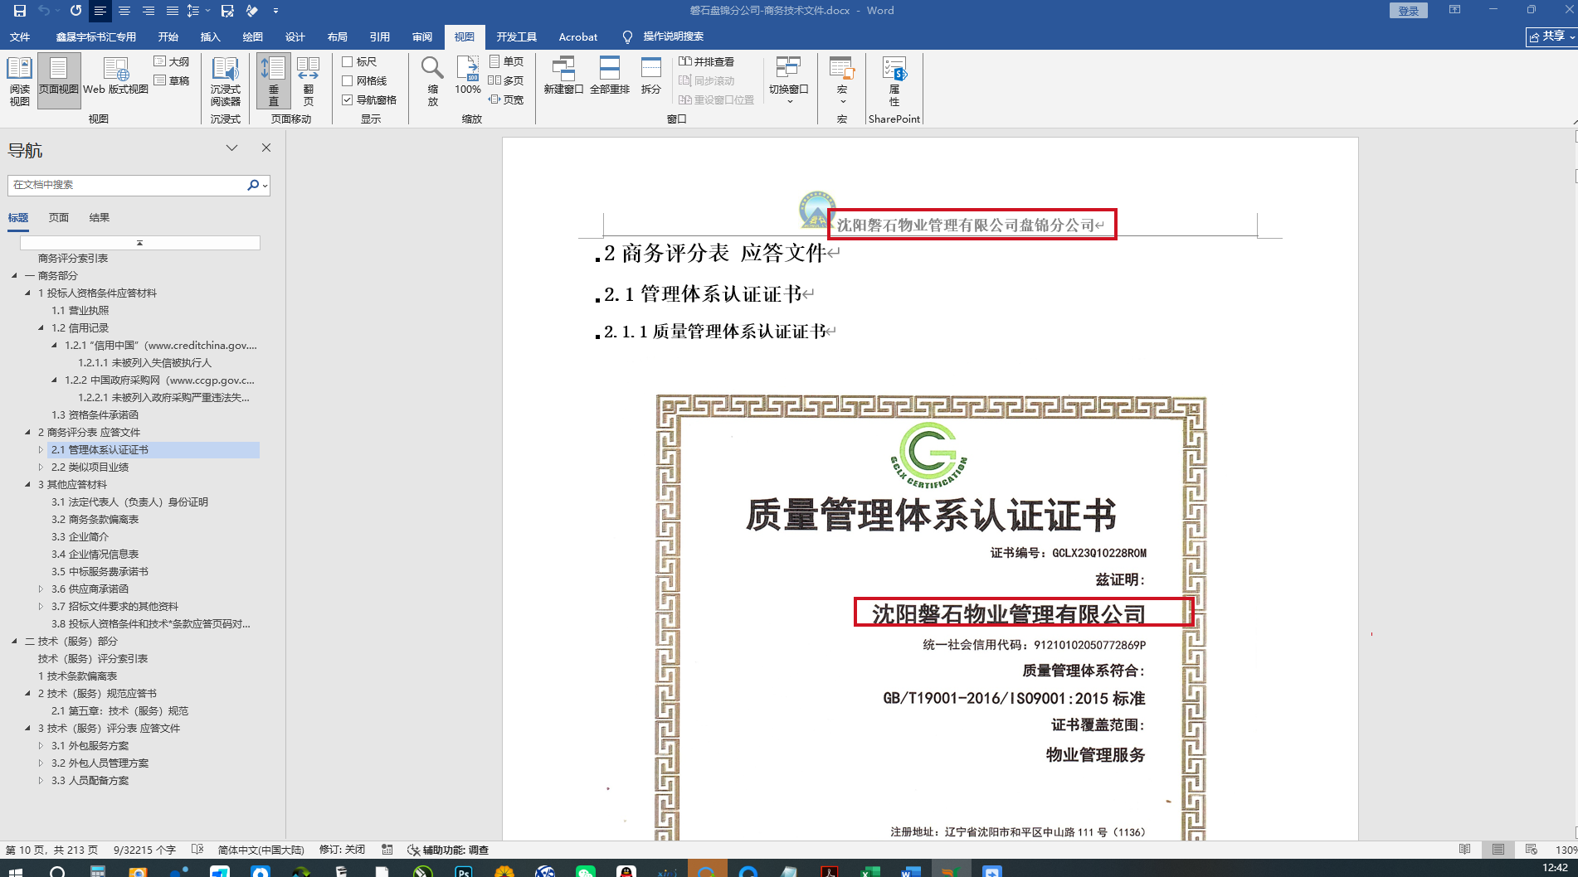Click Arrange All (全部重排)

tap(610, 76)
